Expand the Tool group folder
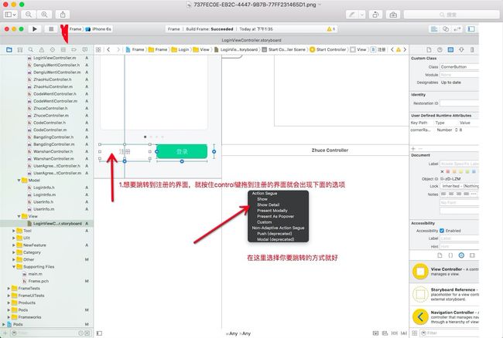Viewport: 503px width, 338px height. click(13, 231)
